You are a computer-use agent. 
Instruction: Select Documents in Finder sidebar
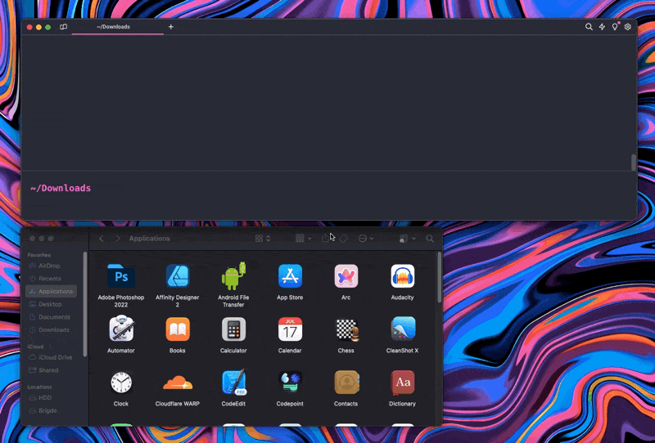(x=51, y=317)
